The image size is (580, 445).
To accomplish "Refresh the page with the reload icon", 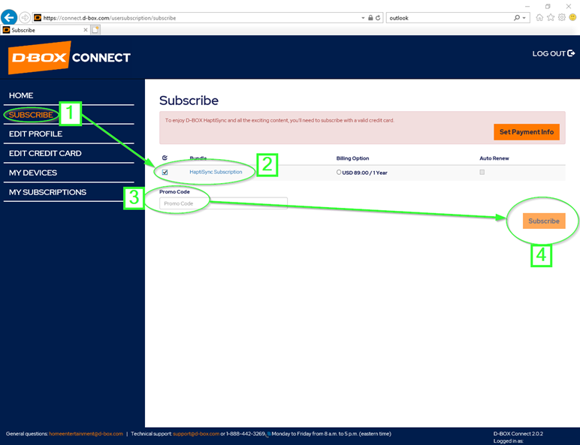I will click(378, 18).
